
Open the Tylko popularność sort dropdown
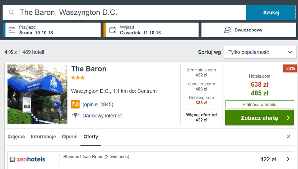(x=260, y=52)
